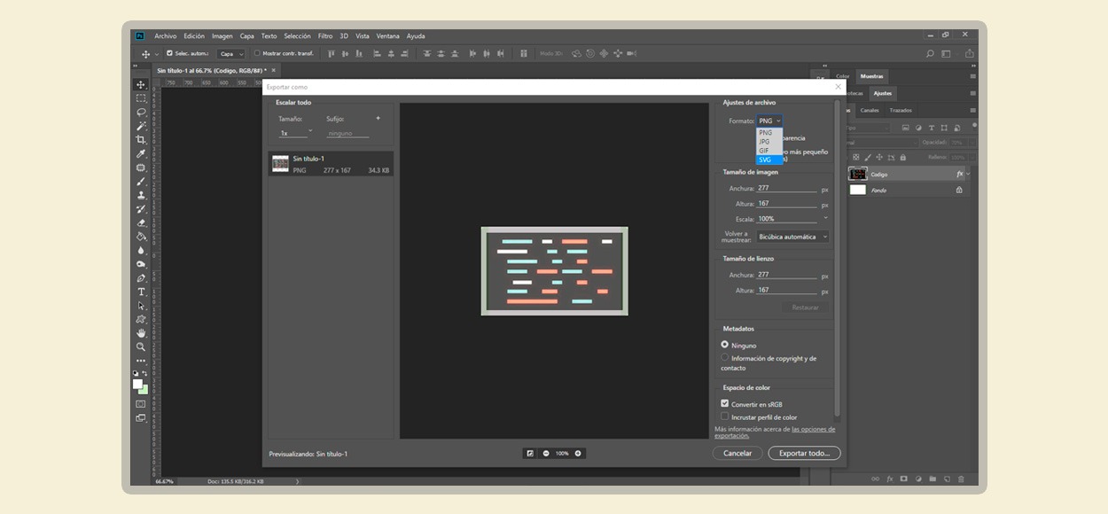Screen dimensions: 1108x514
Task: Open the Volver a muestrear dropdown
Action: click(x=792, y=237)
